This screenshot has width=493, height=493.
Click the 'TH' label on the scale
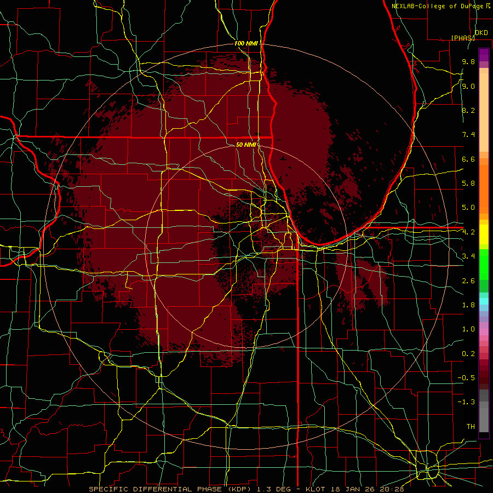tap(471, 427)
